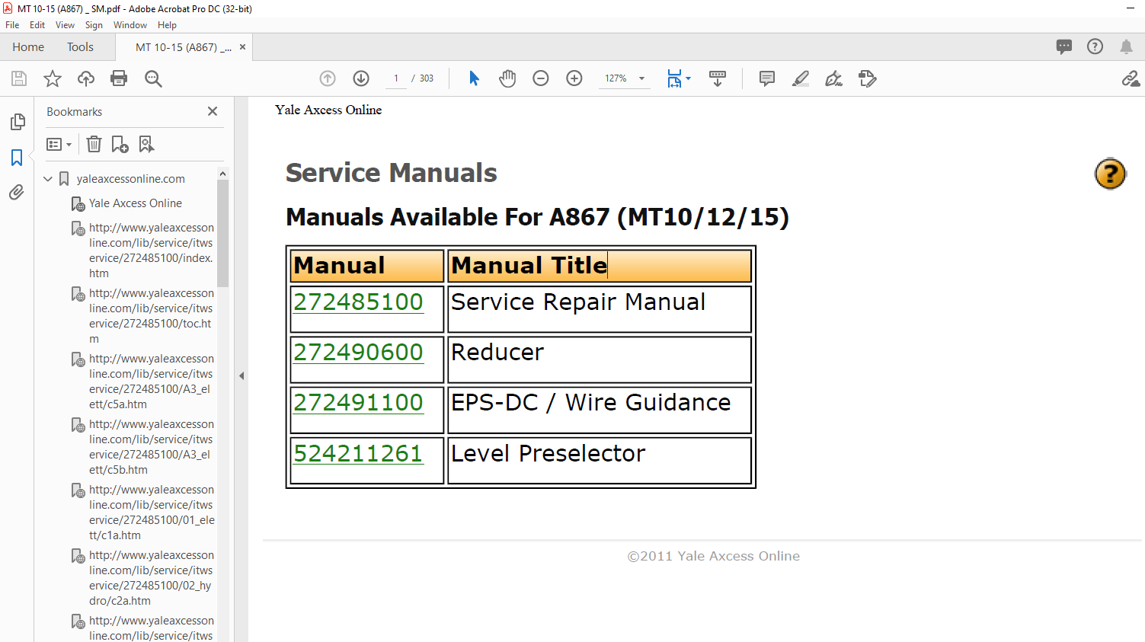The image size is (1145, 642).
Task: Close the Bookmarks panel
Action: 213,111
